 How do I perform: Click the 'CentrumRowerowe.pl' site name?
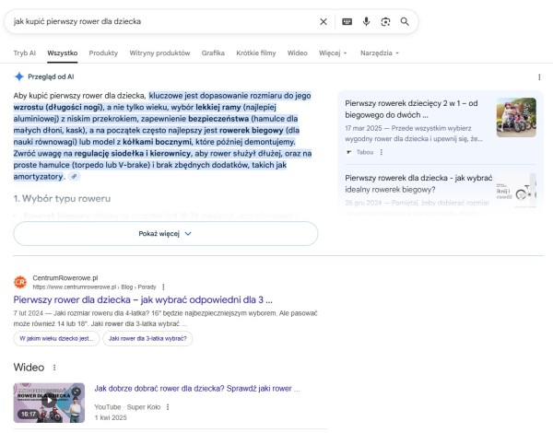click(x=65, y=278)
